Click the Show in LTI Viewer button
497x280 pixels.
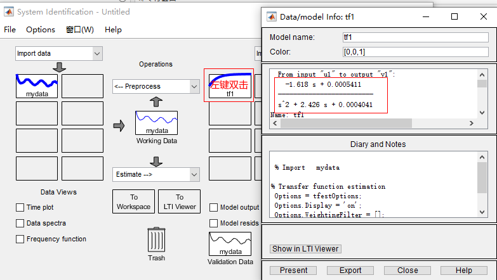coord(306,248)
